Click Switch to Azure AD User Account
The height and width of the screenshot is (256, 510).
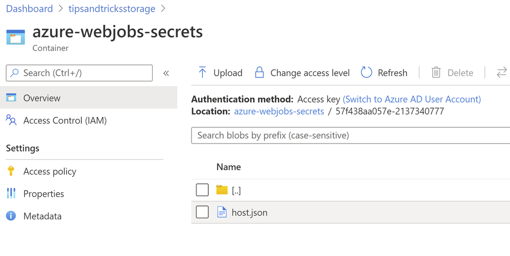[x=411, y=99]
